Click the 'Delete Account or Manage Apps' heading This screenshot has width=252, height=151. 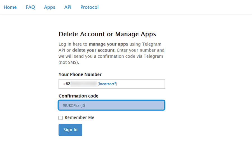click(107, 34)
